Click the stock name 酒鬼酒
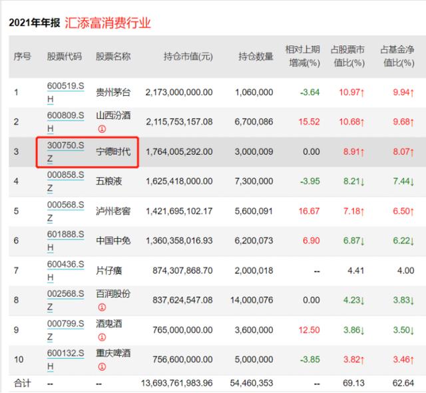This screenshot has height=393, width=426. [108, 324]
